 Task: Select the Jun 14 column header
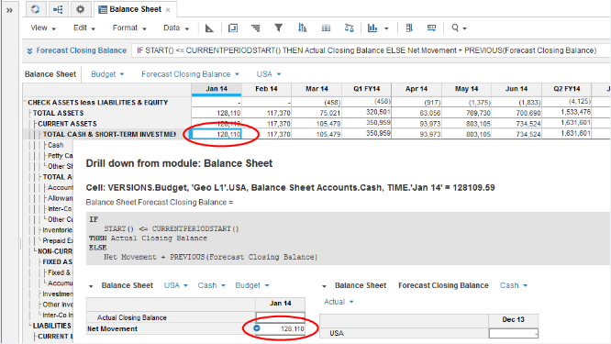(517, 89)
